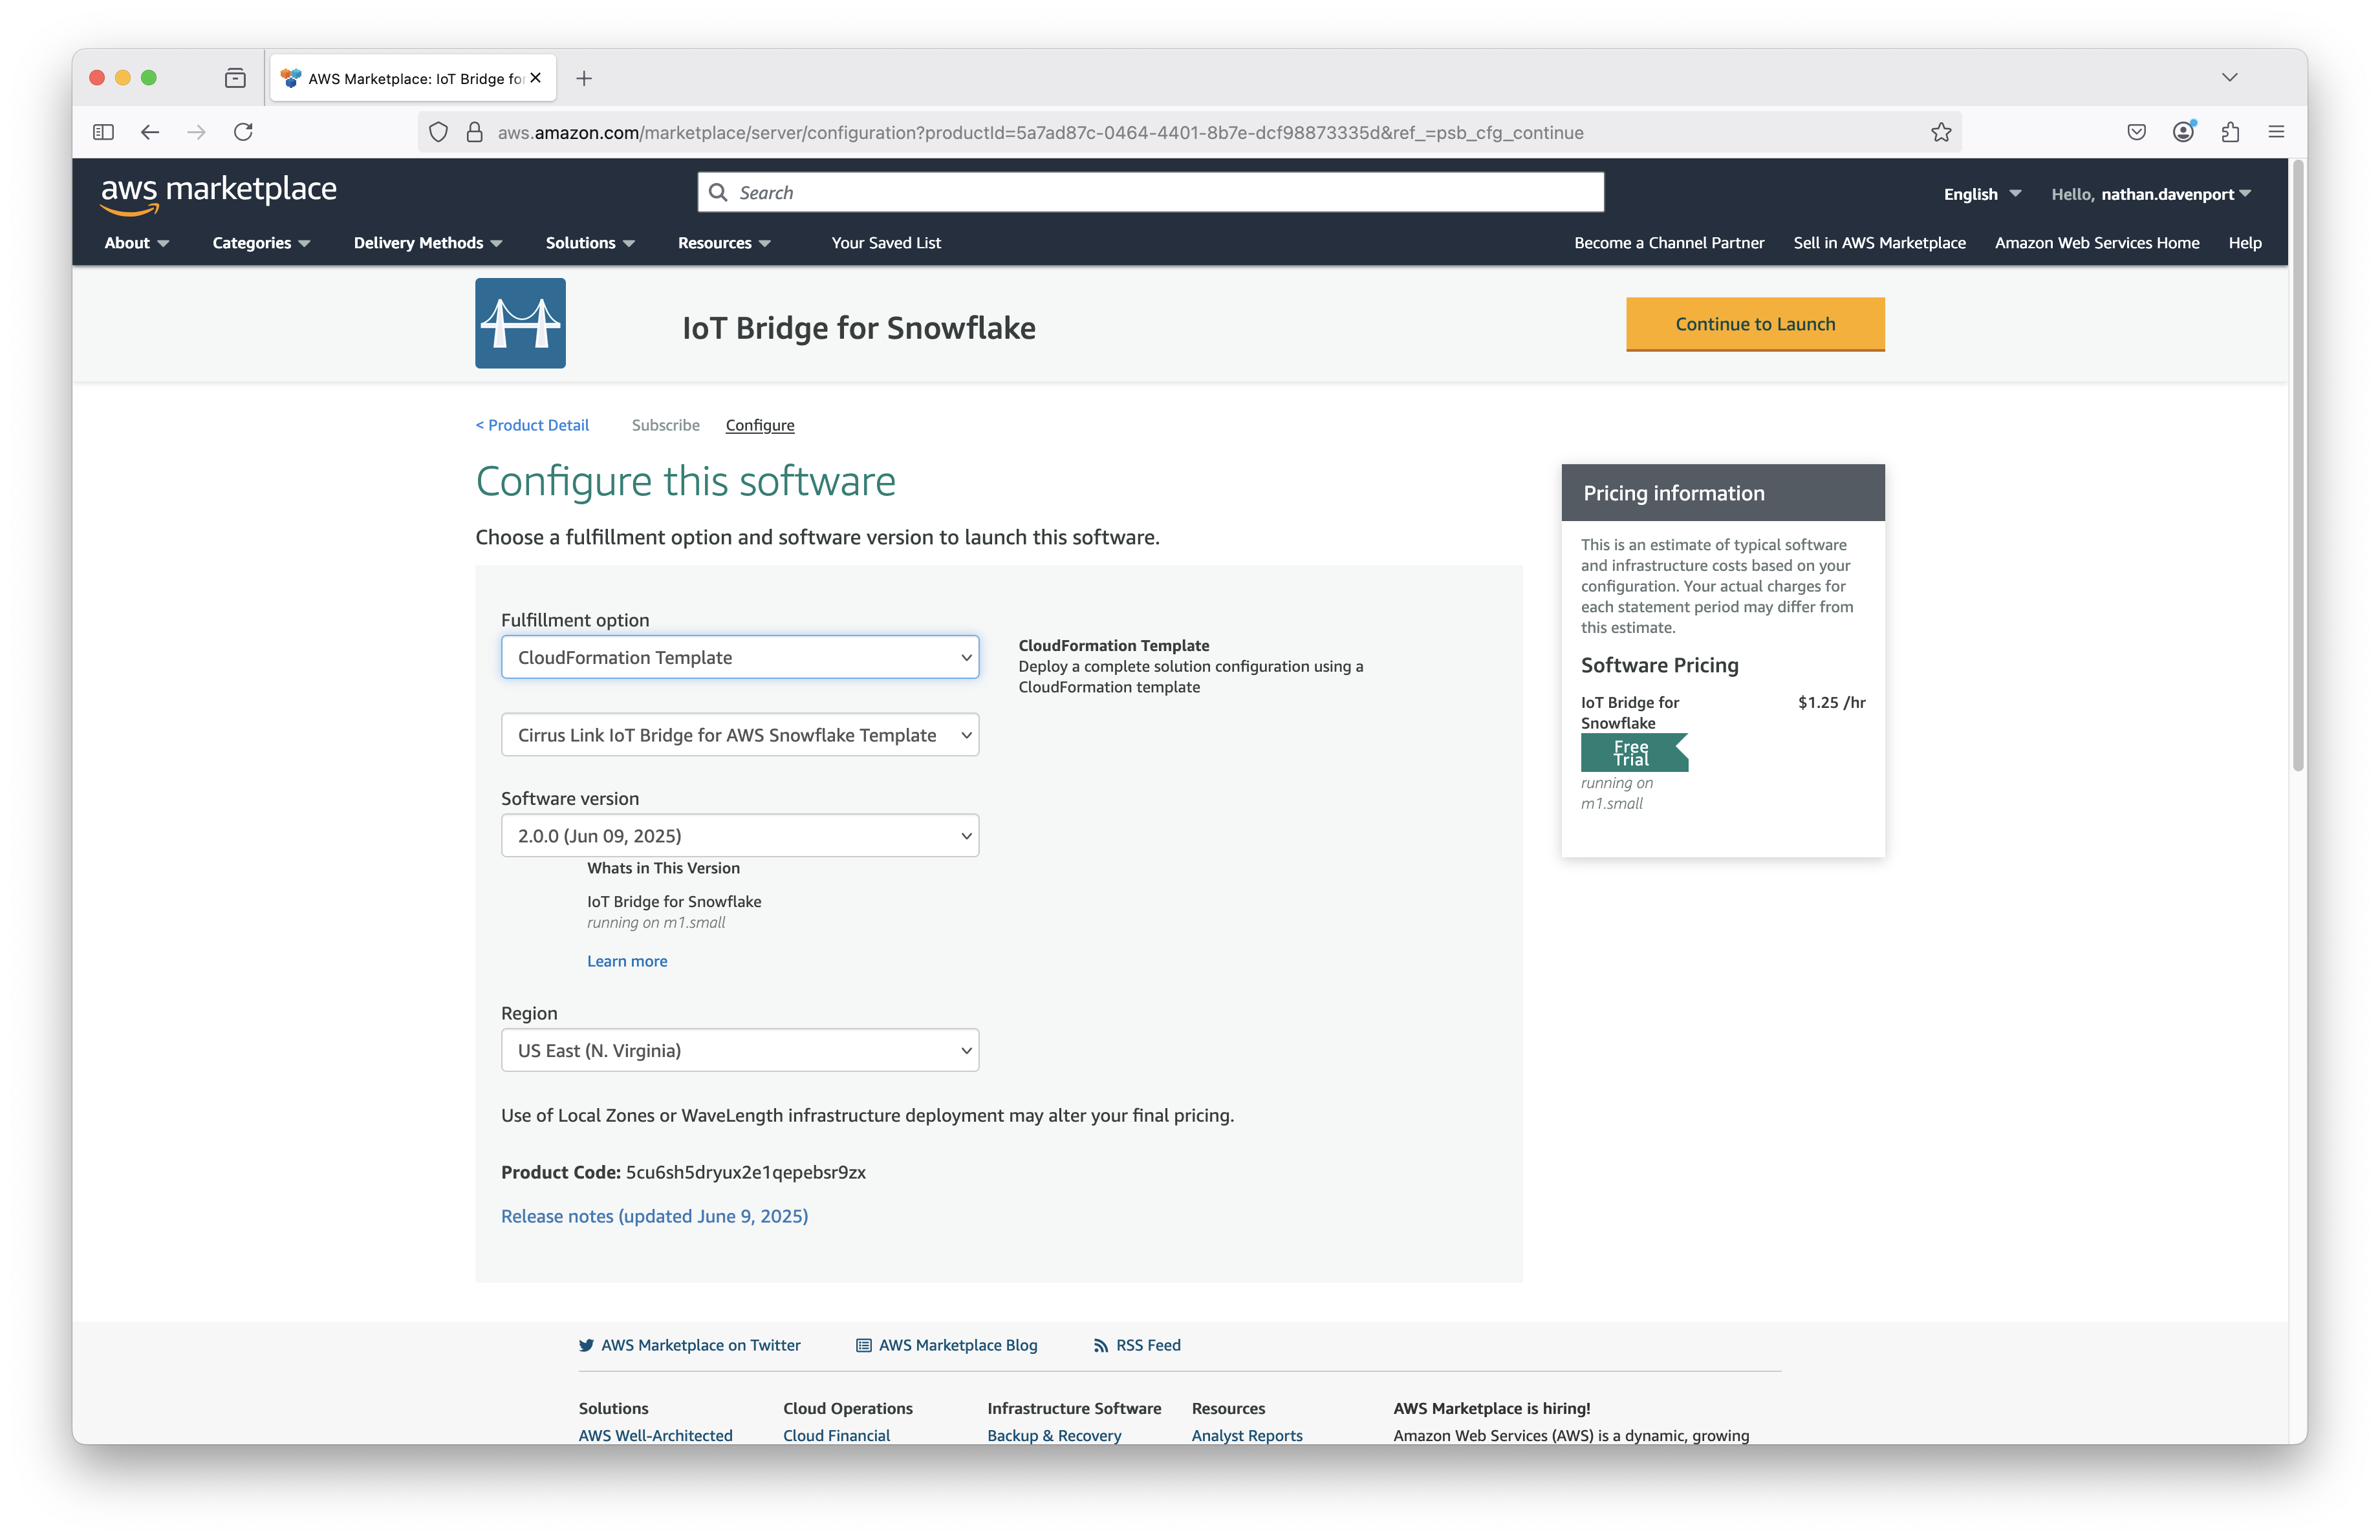Open the AWS Marketplace Twitter link

point(700,1345)
